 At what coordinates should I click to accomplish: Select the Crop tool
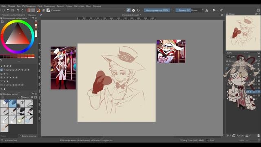(7, 73)
